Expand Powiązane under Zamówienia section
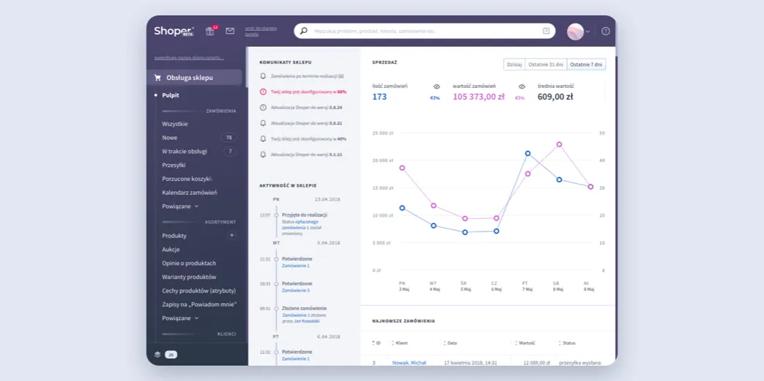 click(x=180, y=207)
